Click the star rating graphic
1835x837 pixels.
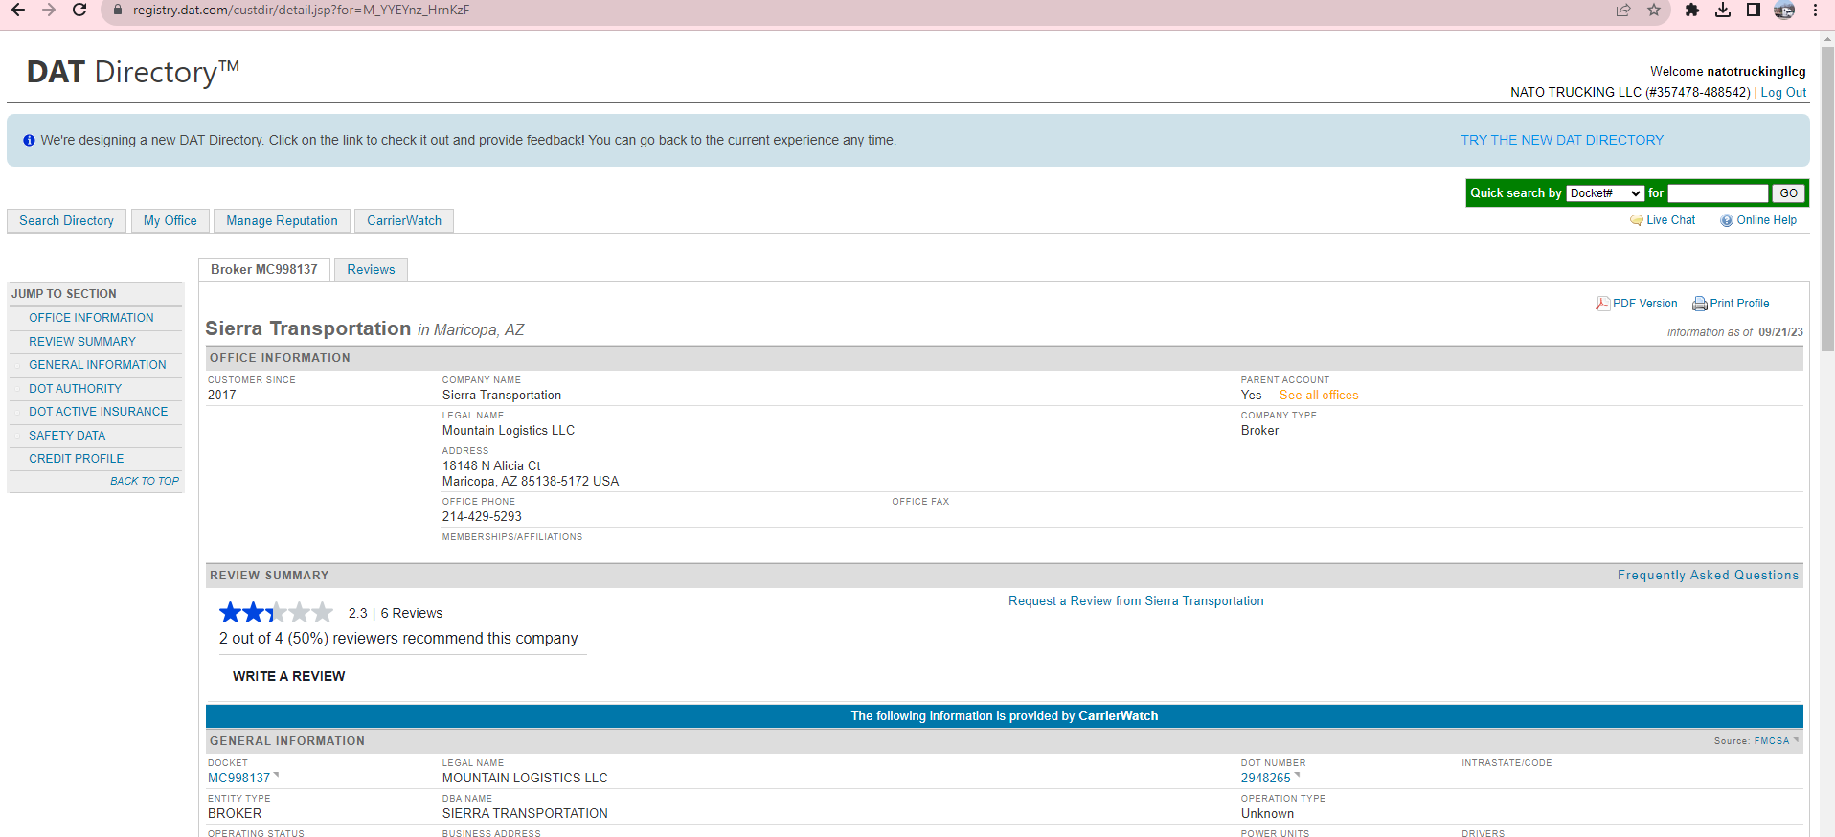[x=276, y=612]
